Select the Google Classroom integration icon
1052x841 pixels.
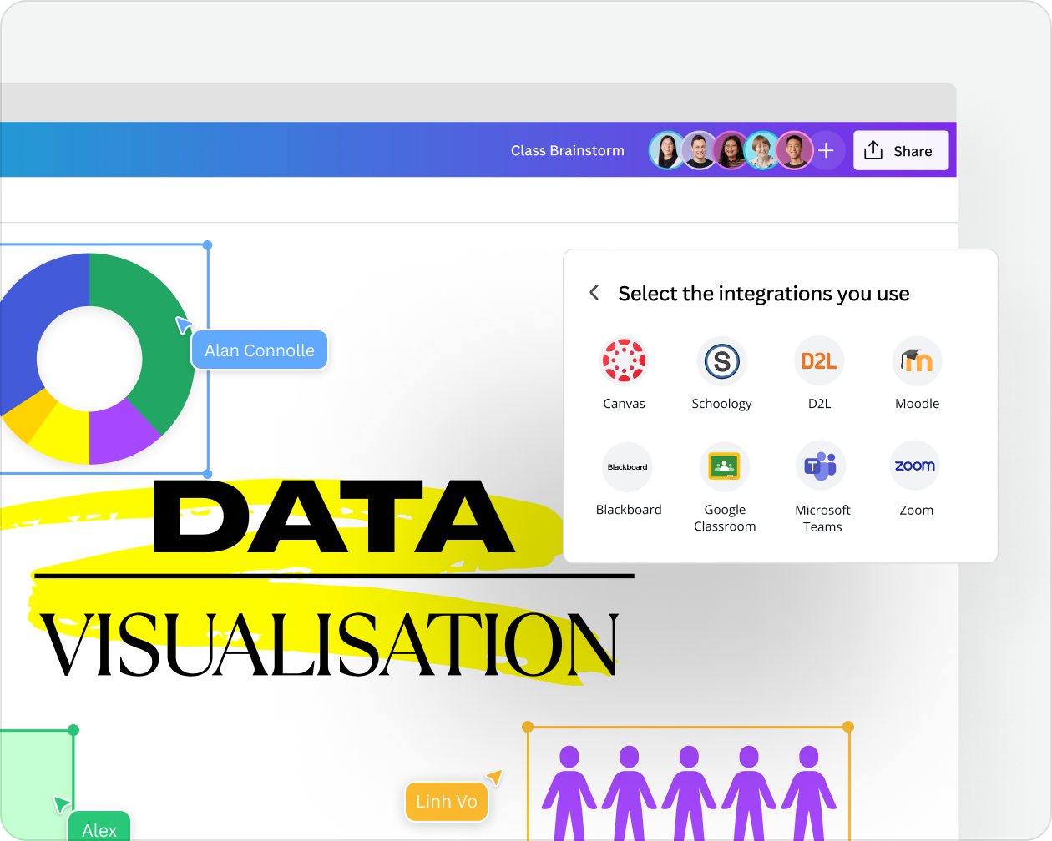tap(724, 466)
